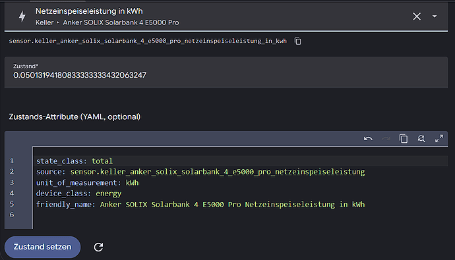Viewport: 455px width, 260px height.
Task: Refresh the entity state with reload icon
Action: [98, 247]
